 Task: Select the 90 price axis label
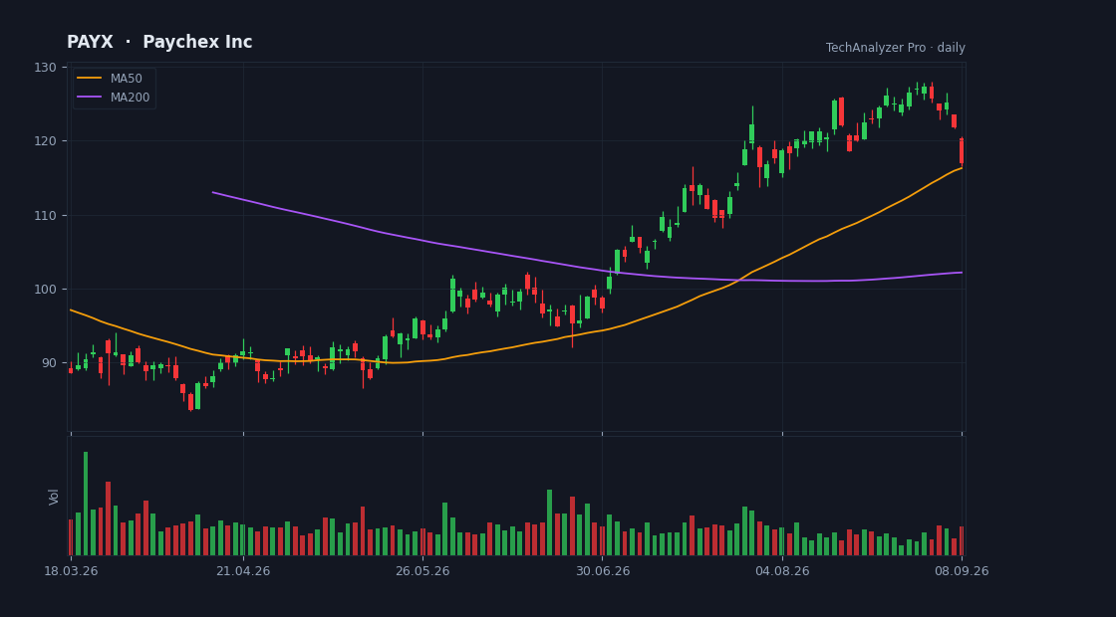(49, 363)
